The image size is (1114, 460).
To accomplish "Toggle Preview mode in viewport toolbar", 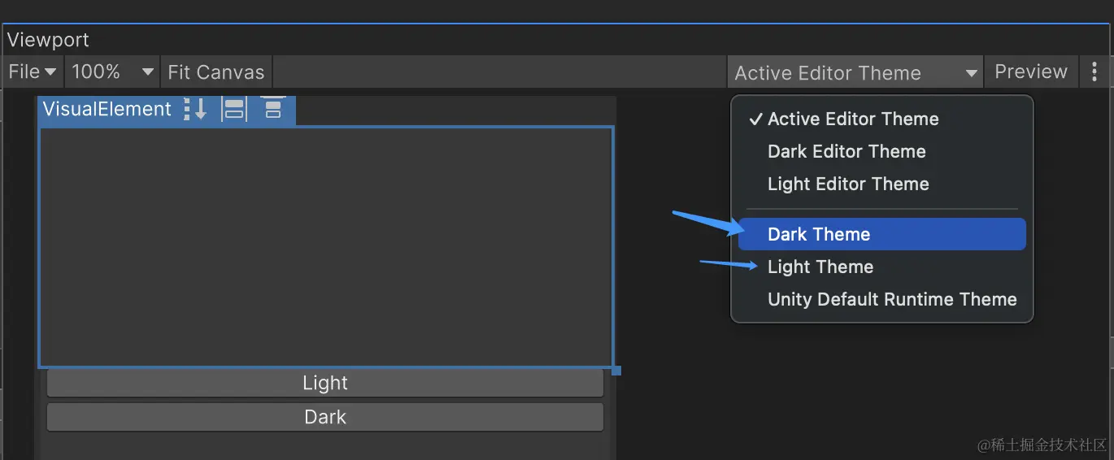I will point(1031,72).
